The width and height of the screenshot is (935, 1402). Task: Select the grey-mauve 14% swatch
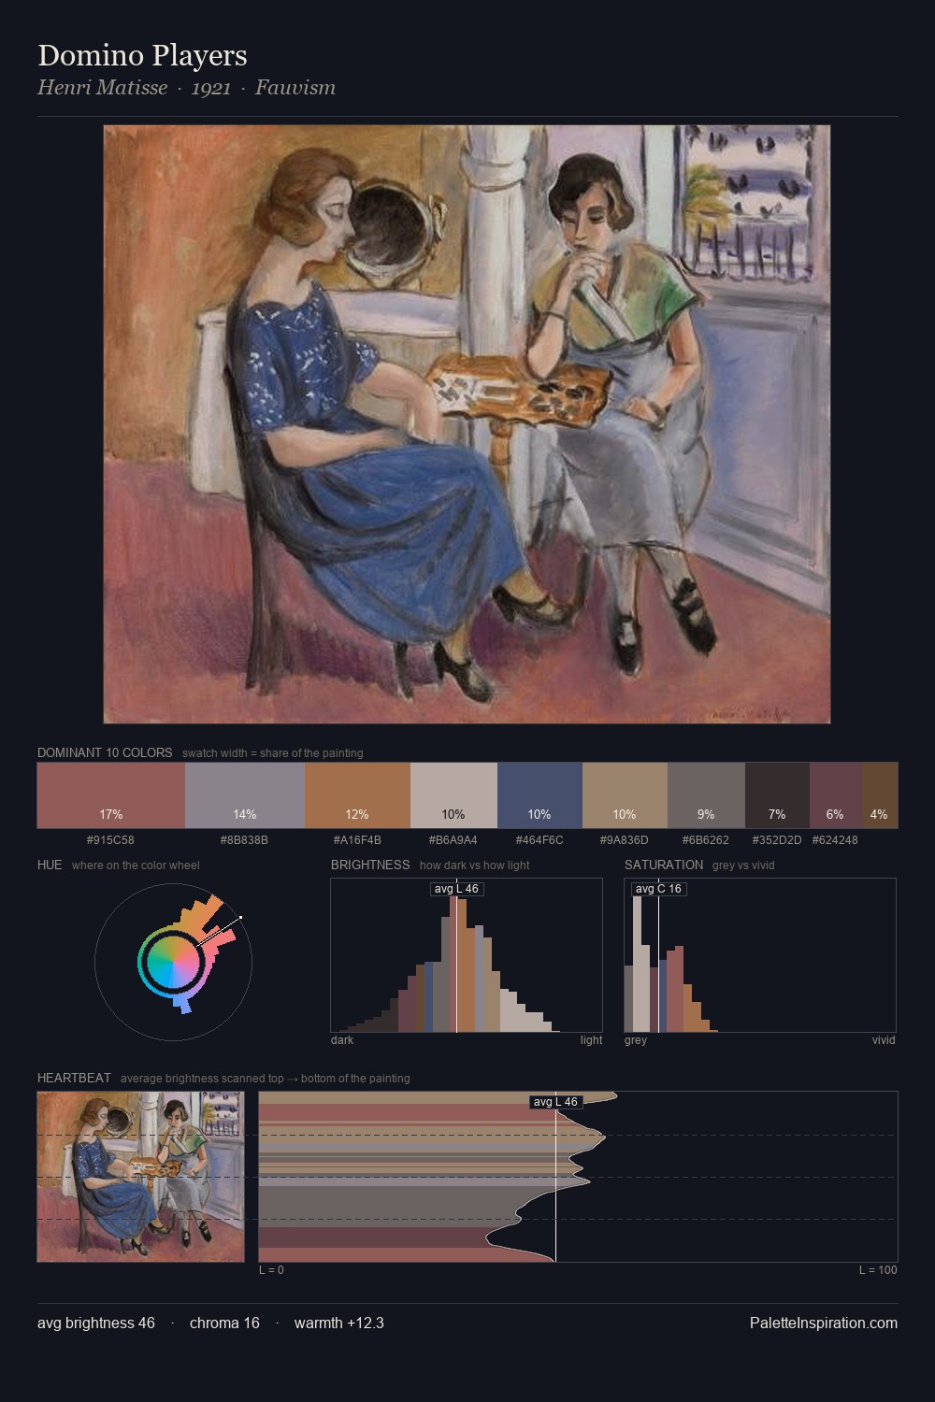(x=245, y=795)
